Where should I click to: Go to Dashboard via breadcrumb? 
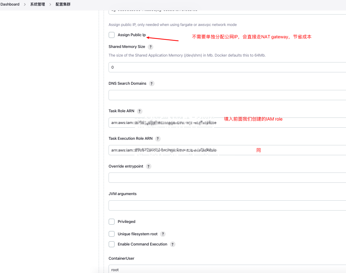10,4
